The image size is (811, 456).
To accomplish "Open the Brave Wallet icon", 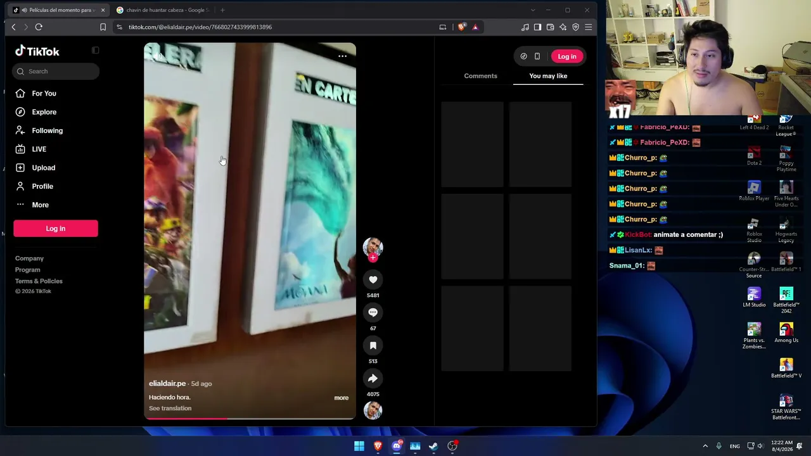I will [550, 27].
